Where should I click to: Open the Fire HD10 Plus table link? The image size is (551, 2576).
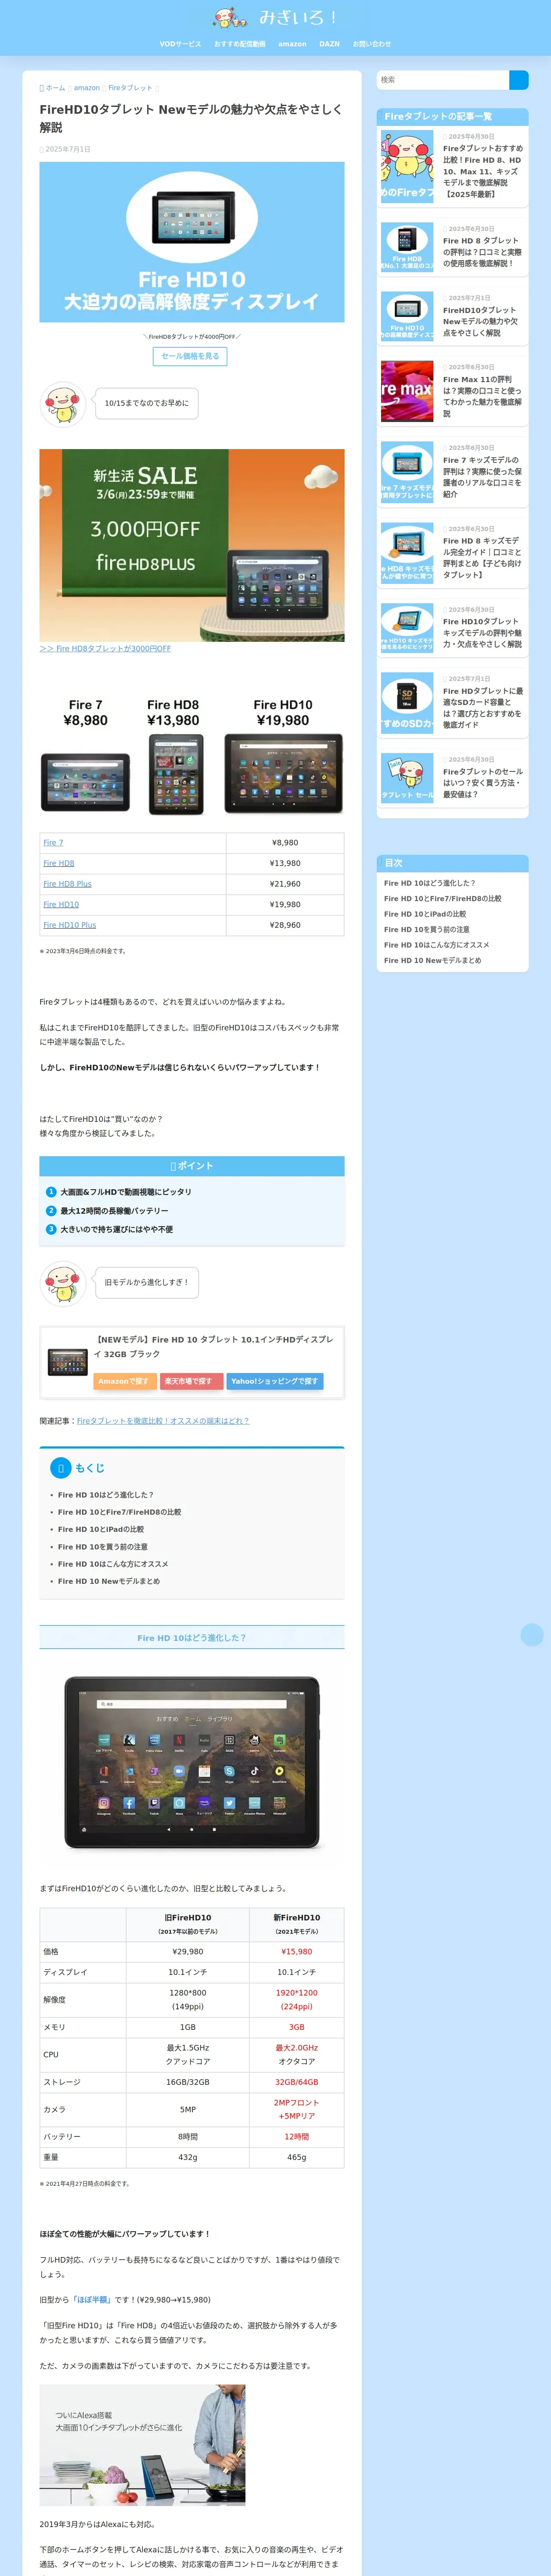[70, 925]
